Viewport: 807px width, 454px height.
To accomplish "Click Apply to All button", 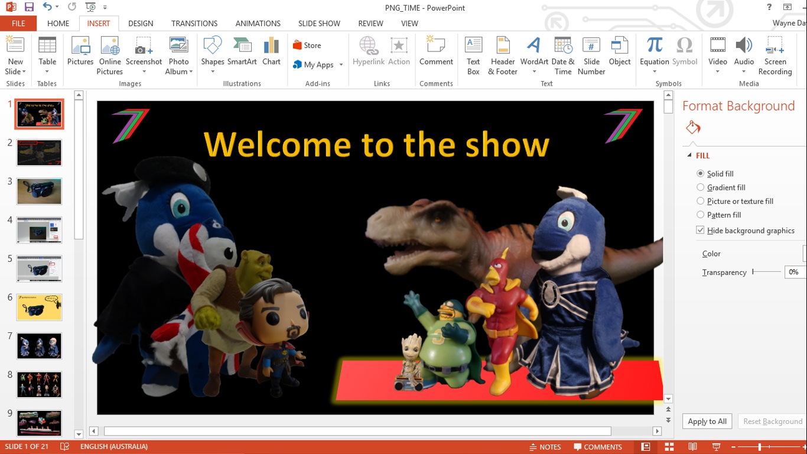I will 707,421.
